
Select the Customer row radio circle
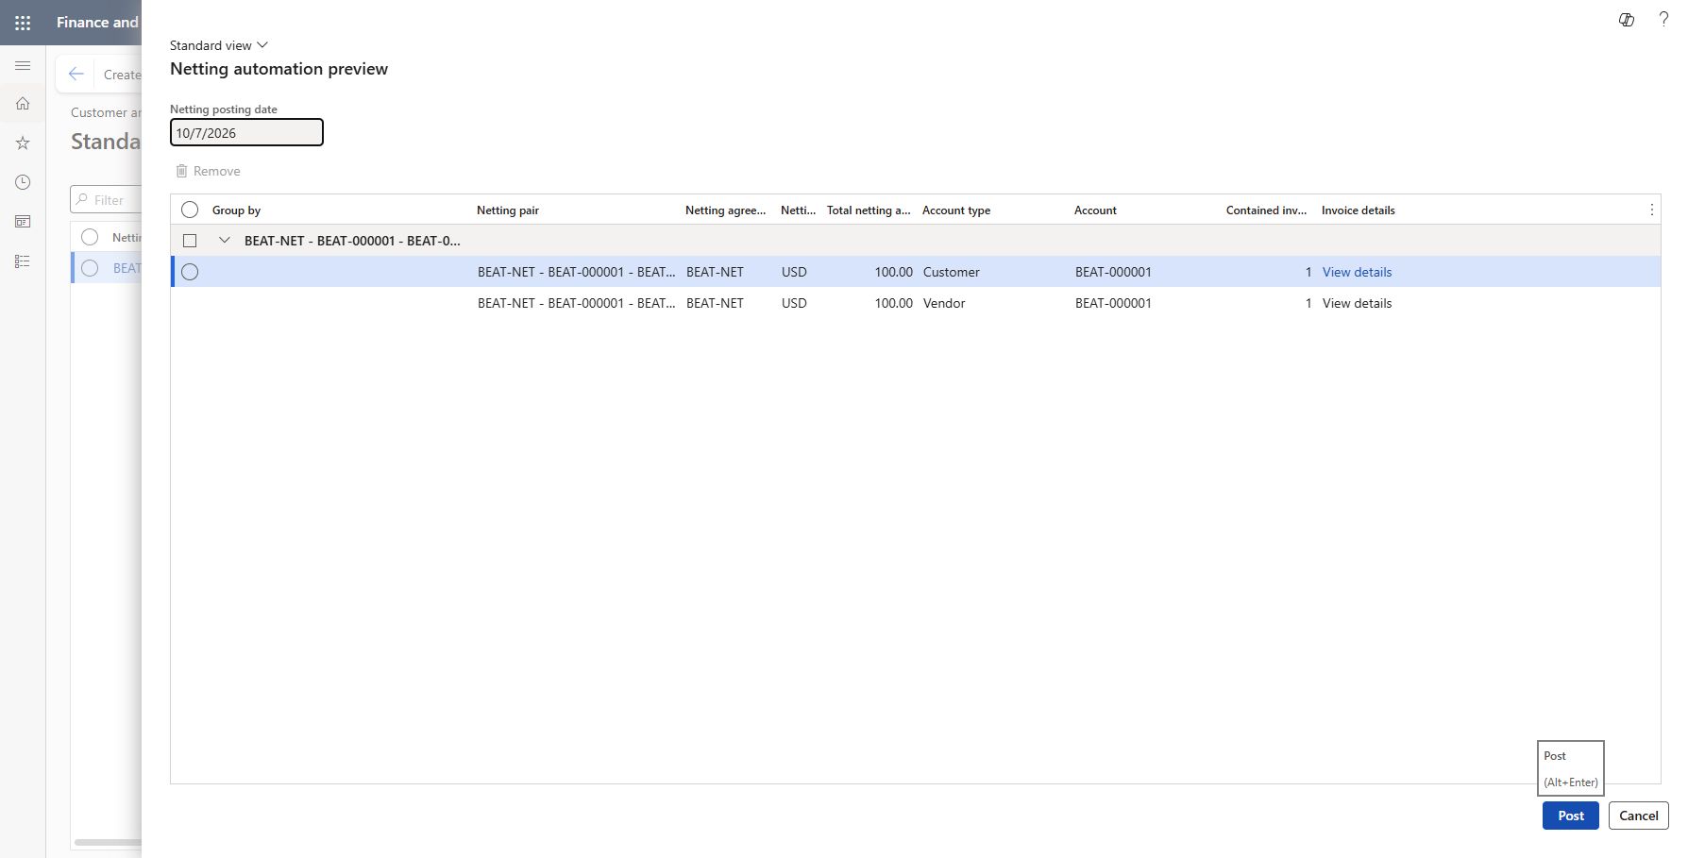pyautogui.click(x=190, y=272)
